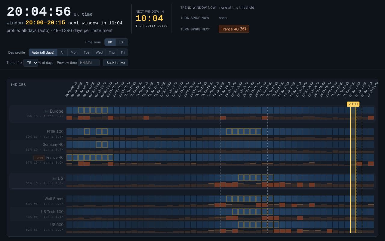Click the TURN SPIKE NEXT label
This screenshot has height=241, width=385.
195,29
